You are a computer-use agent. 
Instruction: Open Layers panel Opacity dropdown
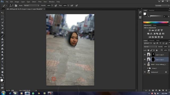point(169,47)
